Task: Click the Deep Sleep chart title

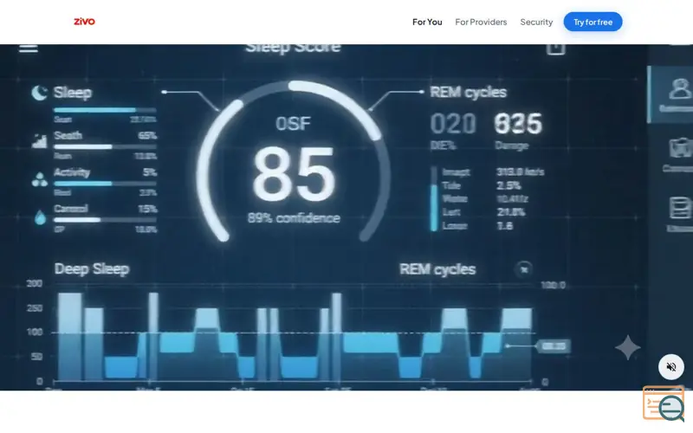Action: pyautogui.click(x=92, y=268)
